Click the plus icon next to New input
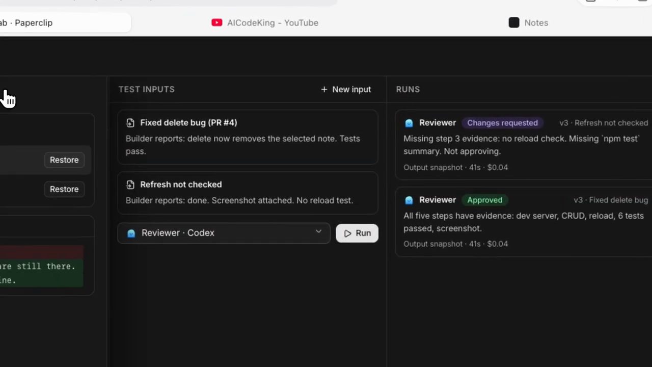The height and width of the screenshot is (367, 652). click(324, 89)
